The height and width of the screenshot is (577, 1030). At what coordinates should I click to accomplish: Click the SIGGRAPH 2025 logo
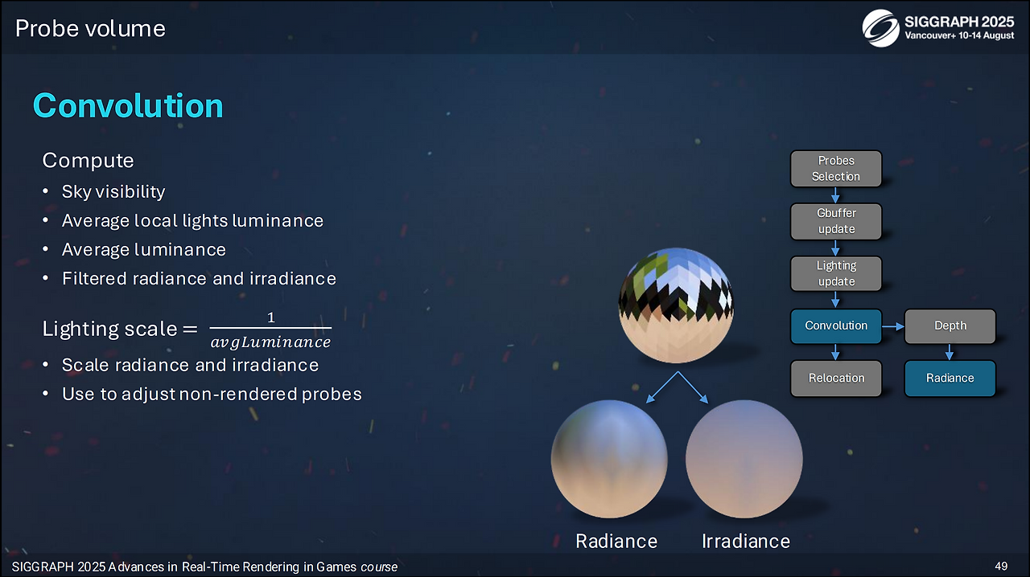[938, 27]
